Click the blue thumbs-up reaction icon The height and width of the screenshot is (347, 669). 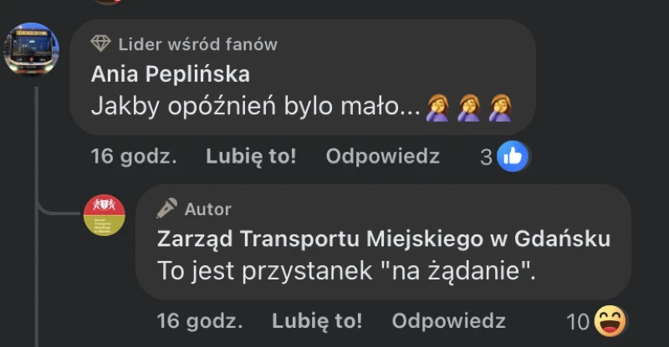513,156
